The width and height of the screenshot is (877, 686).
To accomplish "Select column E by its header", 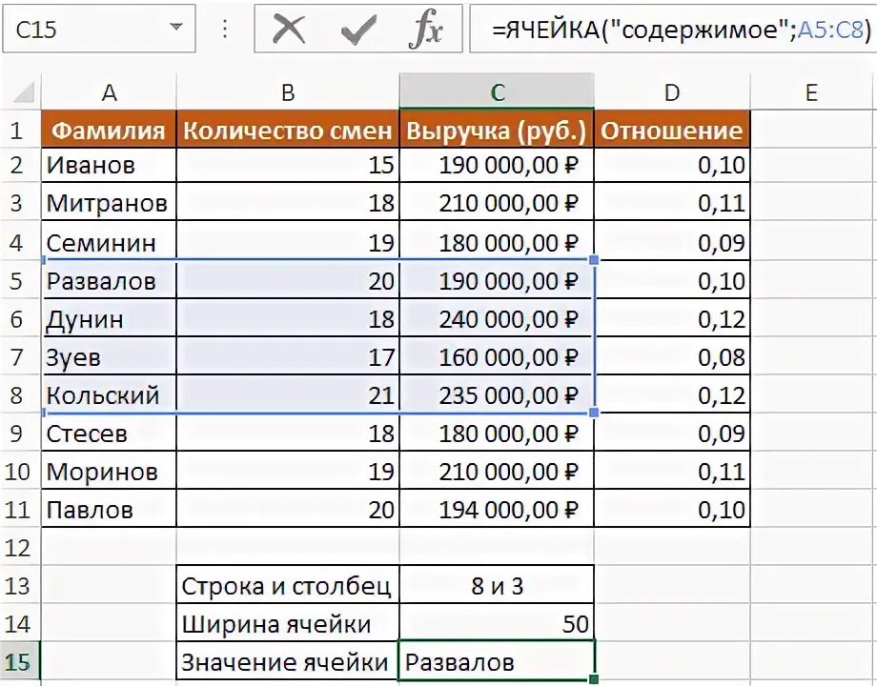I will pyautogui.click(x=811, y=91).
